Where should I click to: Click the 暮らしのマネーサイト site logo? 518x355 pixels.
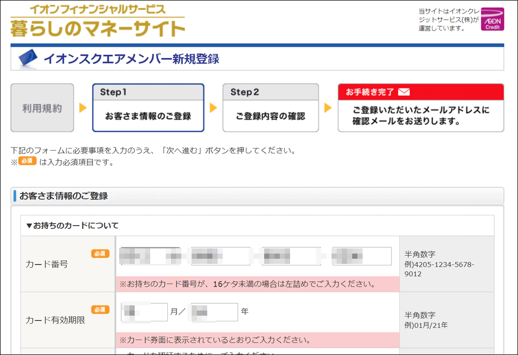(x=98, y=28)
